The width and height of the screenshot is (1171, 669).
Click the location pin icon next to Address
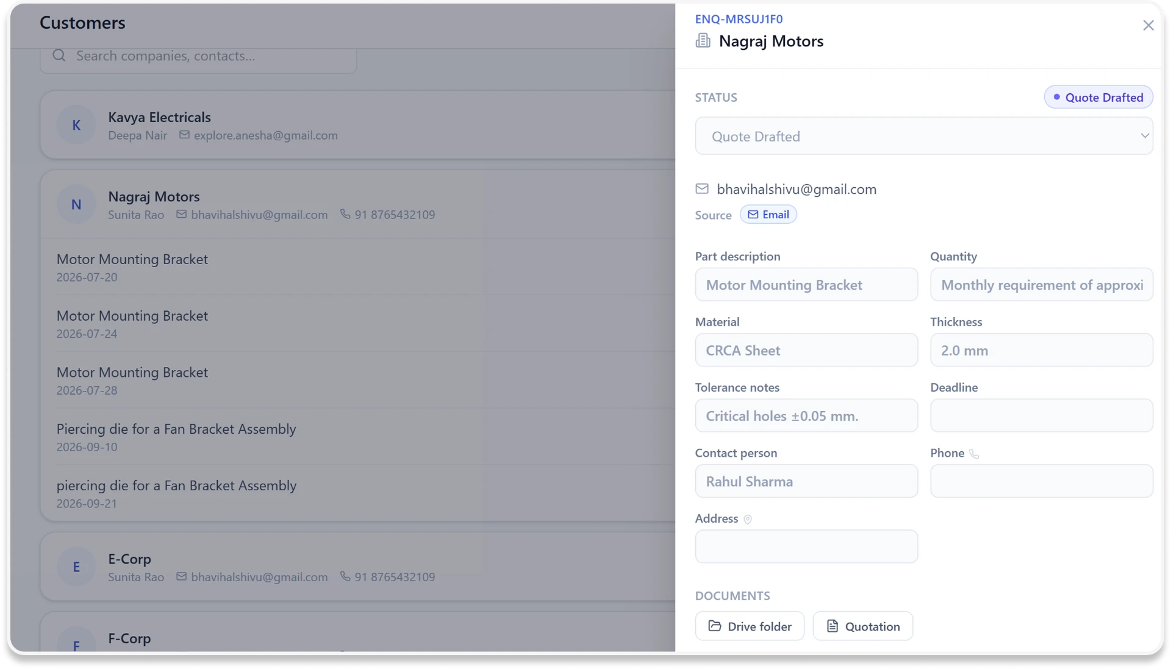[x=748, y=519]
